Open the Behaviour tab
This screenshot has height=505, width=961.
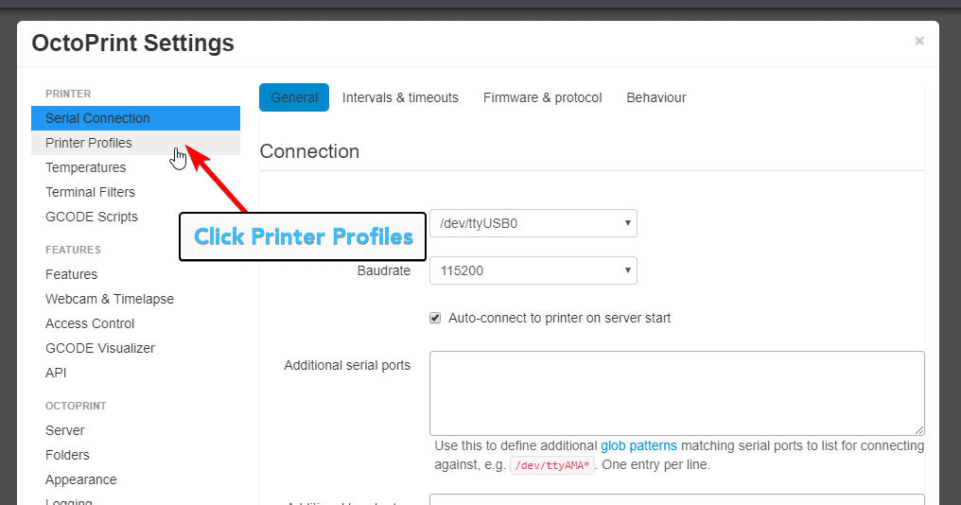[655, 97]
